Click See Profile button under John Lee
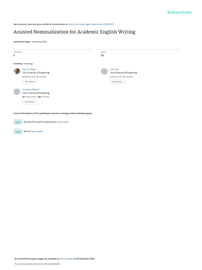 click(x=117, y=82)
